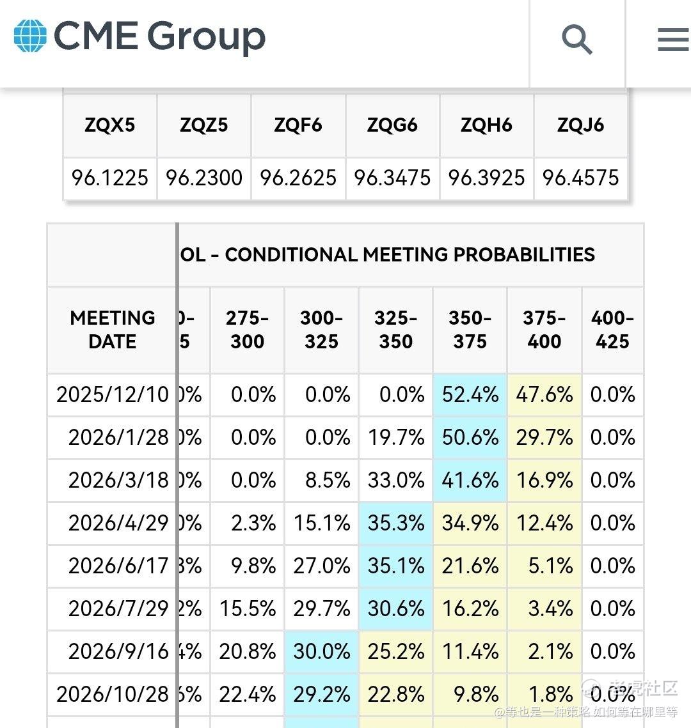Click the CME Group globe logo
Viewport: 691px width, 728px height.
click(30, 35)
